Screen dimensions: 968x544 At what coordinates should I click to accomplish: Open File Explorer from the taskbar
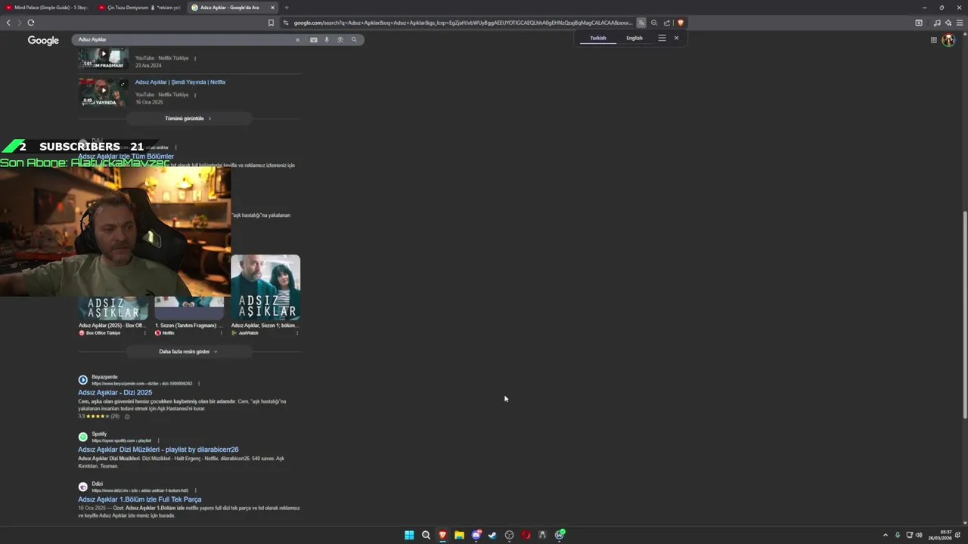pyautogui.click(x=459, y=535)
